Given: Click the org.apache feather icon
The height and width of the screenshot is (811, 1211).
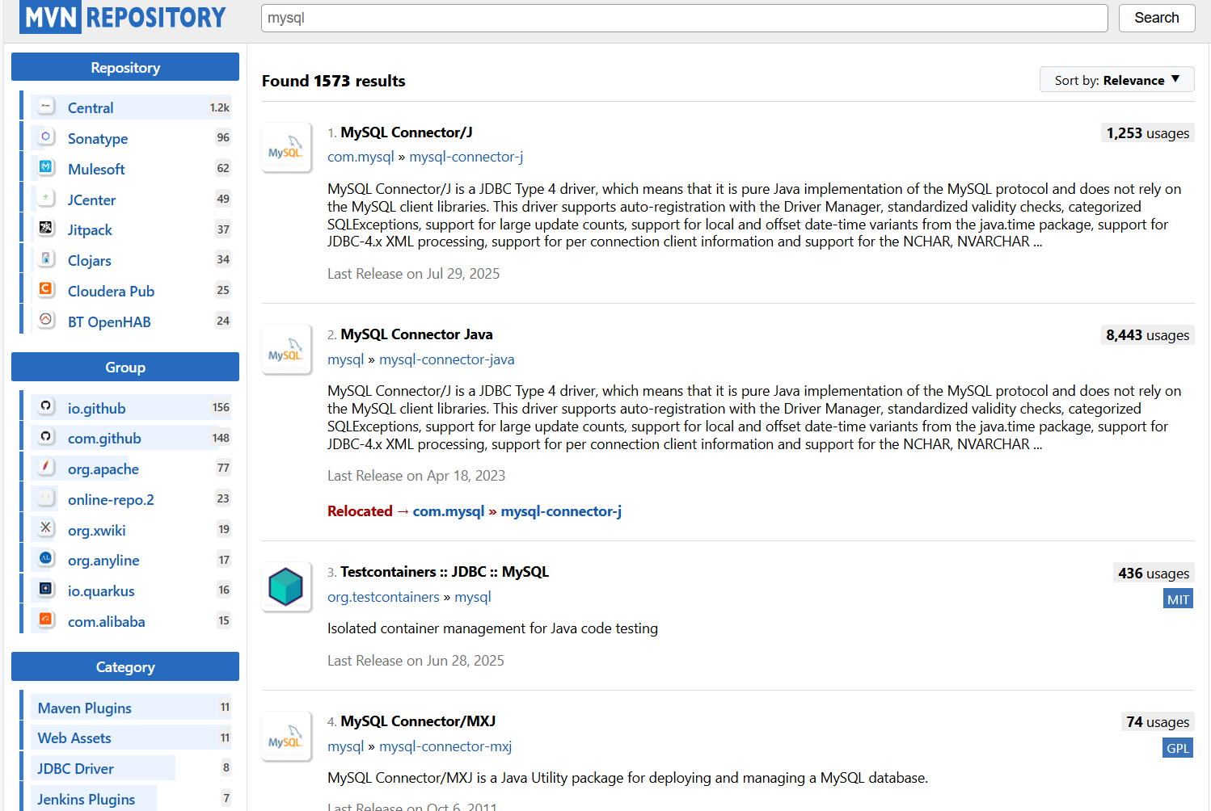Looking at the screenshot, I should click(46, 468).
